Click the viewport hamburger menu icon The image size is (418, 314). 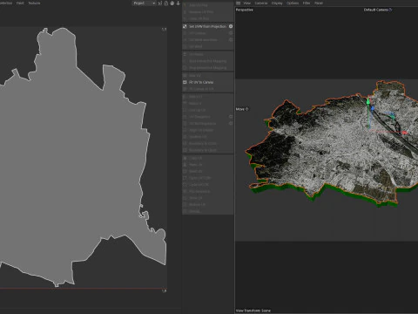239,3
